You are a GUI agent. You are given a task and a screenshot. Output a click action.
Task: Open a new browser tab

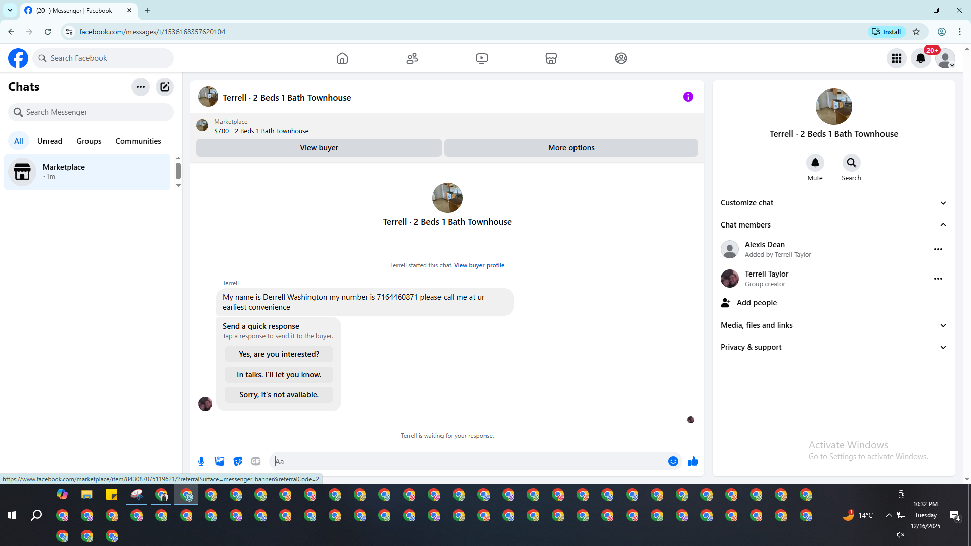(x=148, y=10)
